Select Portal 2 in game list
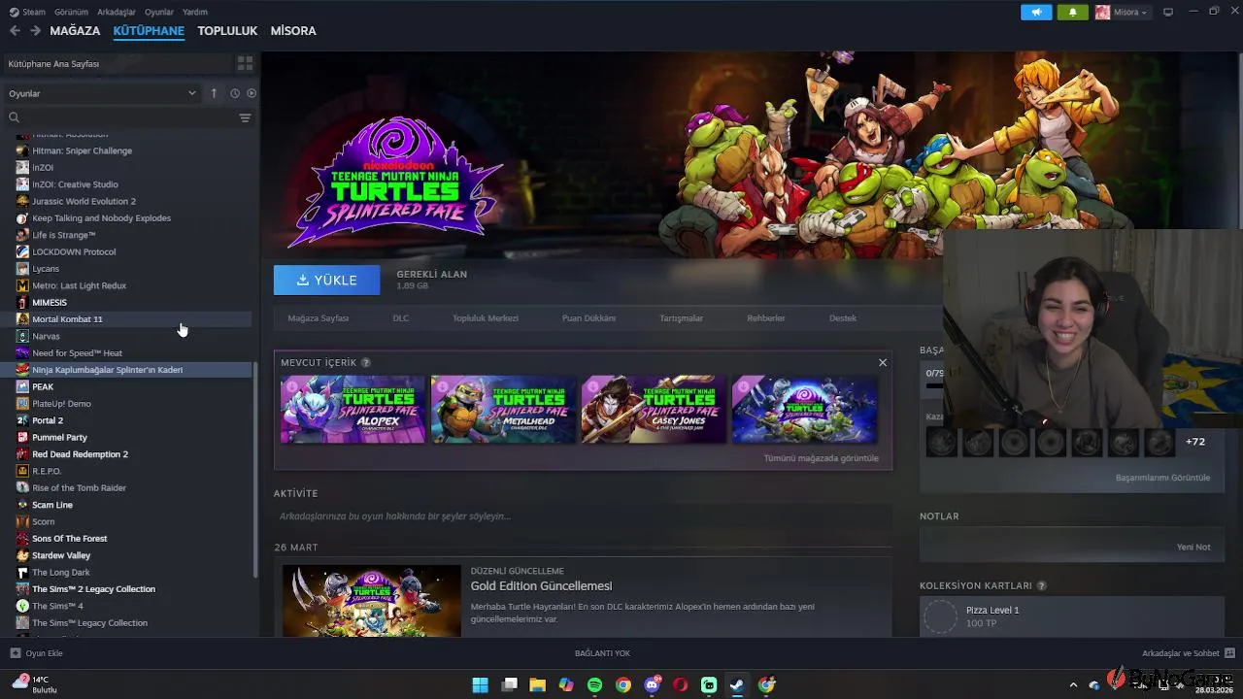This screenshot has width=1243, height=699. pos(48,420)
